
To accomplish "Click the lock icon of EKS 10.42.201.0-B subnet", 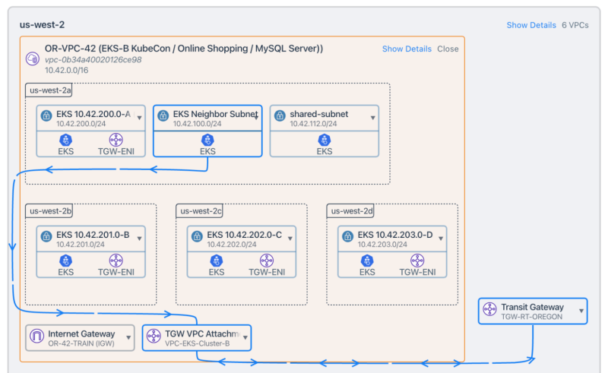I will (x=46, y=236).
